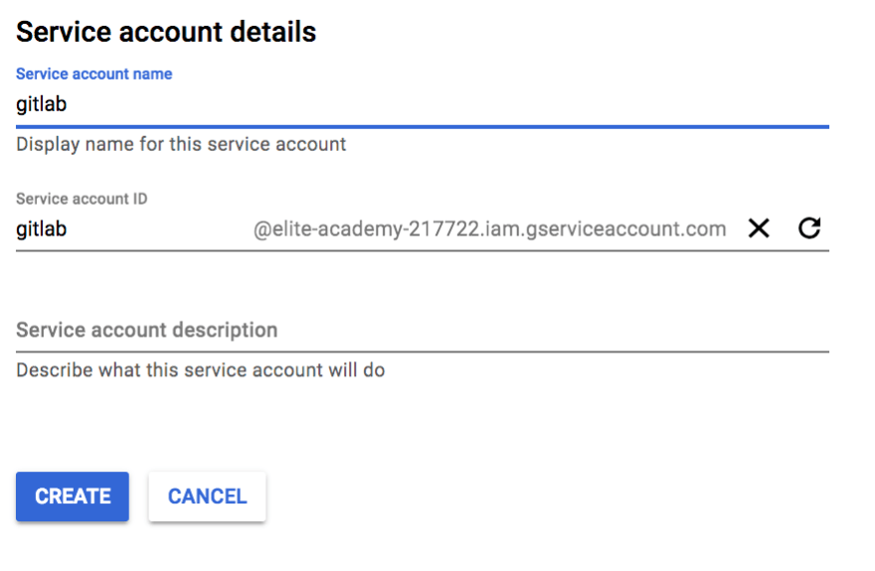Select the 'Display name for this service account' hint
The height and width of the screenshot is (571, 875).
181,144
